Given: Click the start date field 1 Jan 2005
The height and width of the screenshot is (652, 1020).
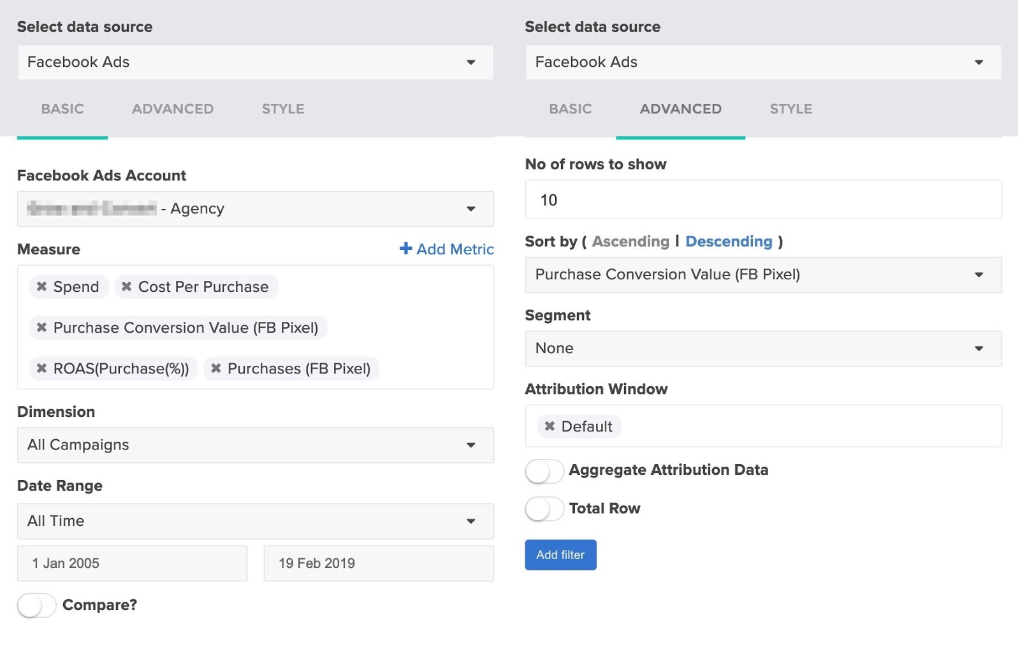Looking at the screenshot, I should pos(132,563).
